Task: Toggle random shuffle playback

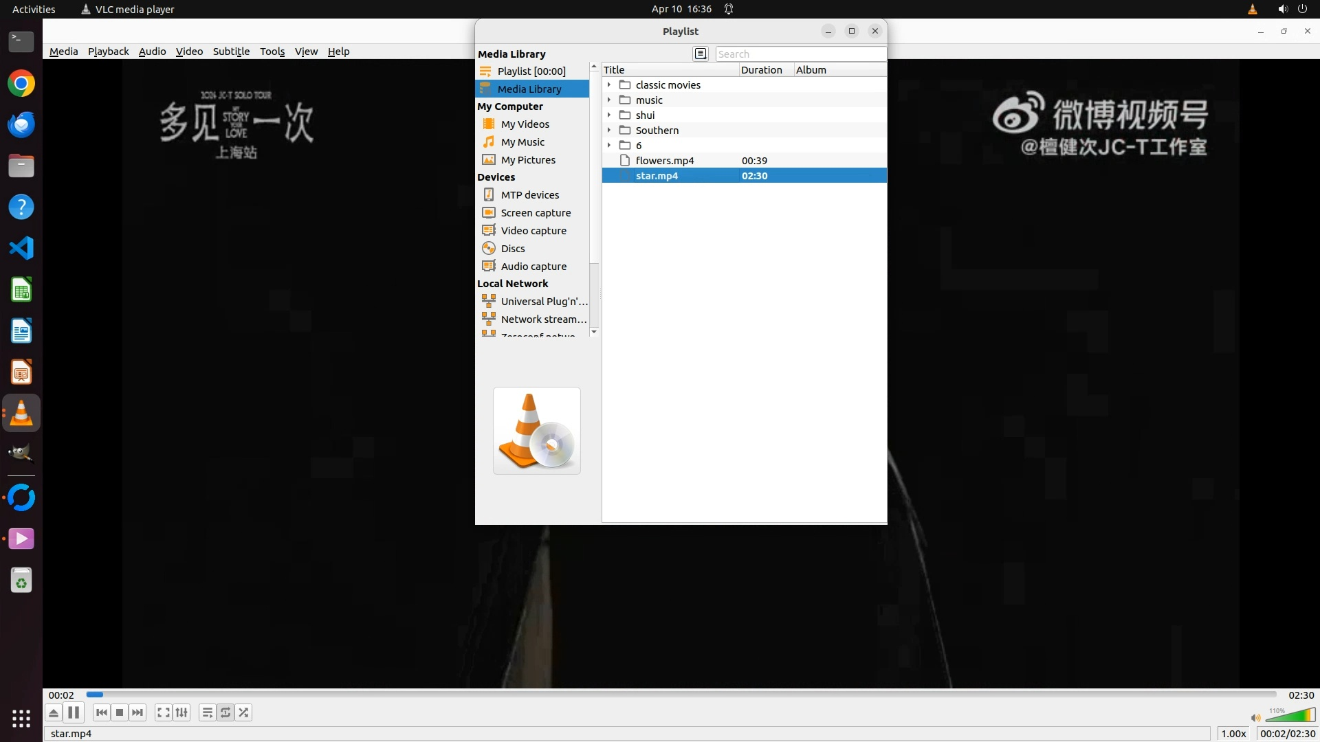Action: pyautogui.click(x=243, y=712)
